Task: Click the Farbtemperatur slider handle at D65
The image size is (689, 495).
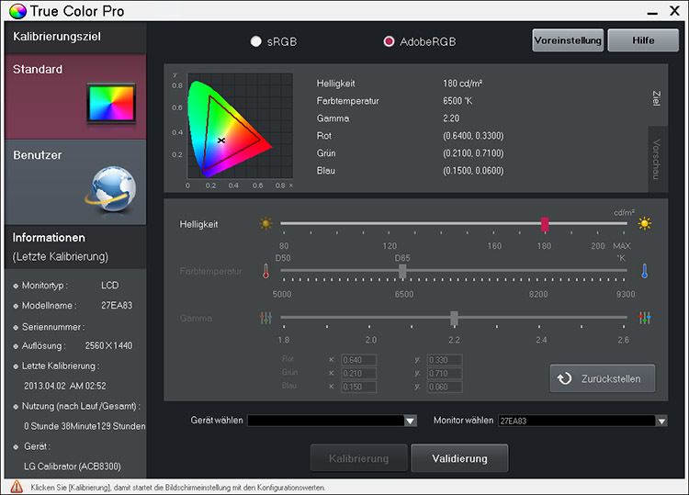Action: 402,271
